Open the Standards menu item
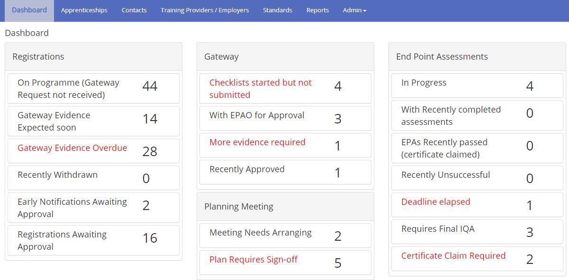The image size is (569, 280). [278, 10]
